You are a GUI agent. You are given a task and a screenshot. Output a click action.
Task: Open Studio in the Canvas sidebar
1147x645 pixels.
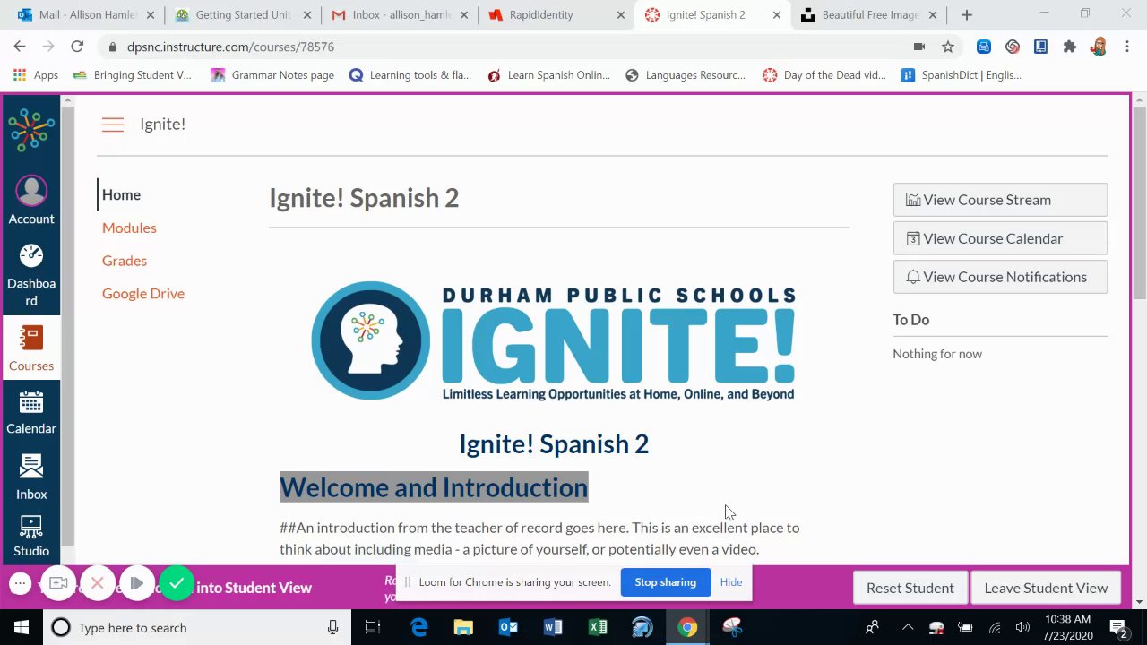(x=31, y=536)
